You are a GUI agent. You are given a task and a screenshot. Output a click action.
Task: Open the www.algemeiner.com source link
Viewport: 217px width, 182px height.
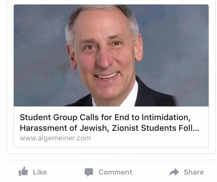pyautogui.click(x=55, y=138)
